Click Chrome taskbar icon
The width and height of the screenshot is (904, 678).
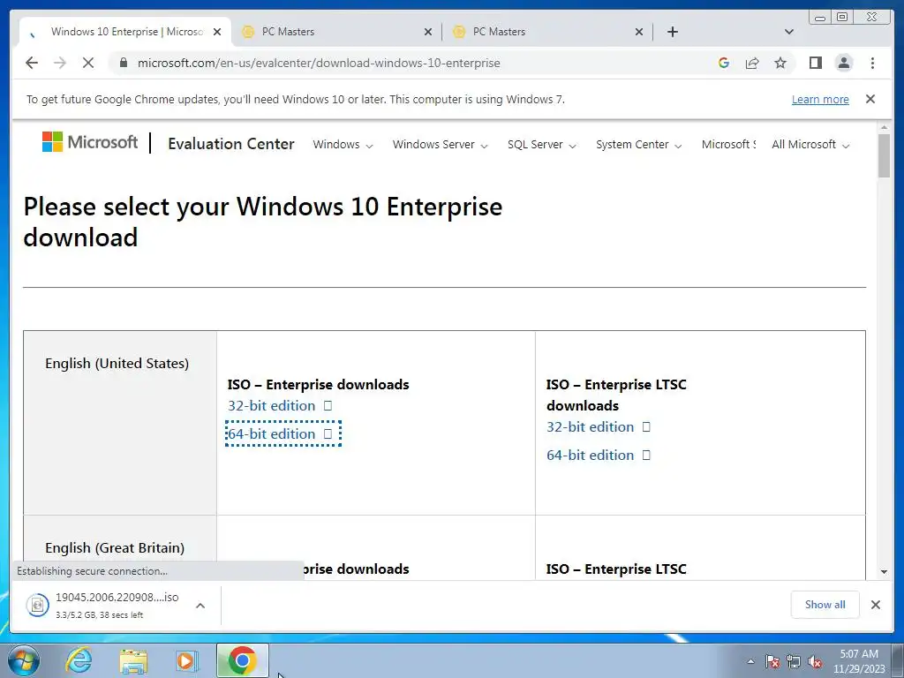243,660
